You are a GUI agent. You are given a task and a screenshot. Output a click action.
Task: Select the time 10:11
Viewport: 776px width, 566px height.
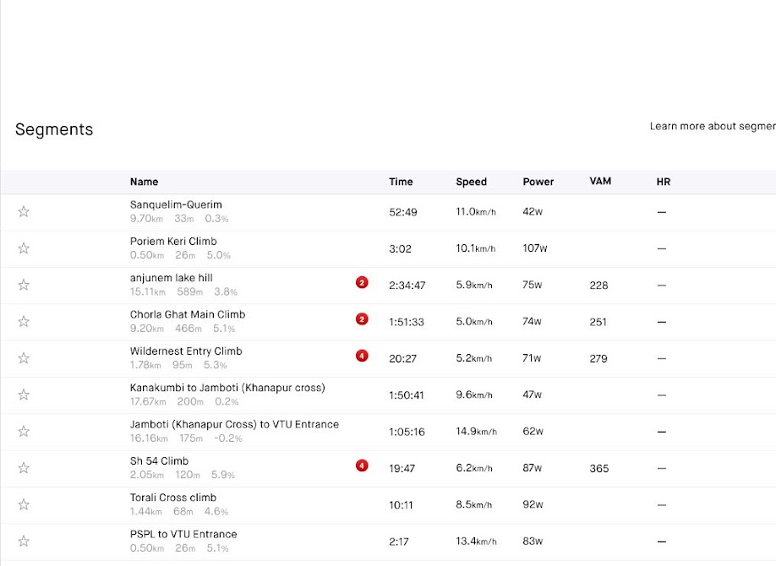coord(401,505)
